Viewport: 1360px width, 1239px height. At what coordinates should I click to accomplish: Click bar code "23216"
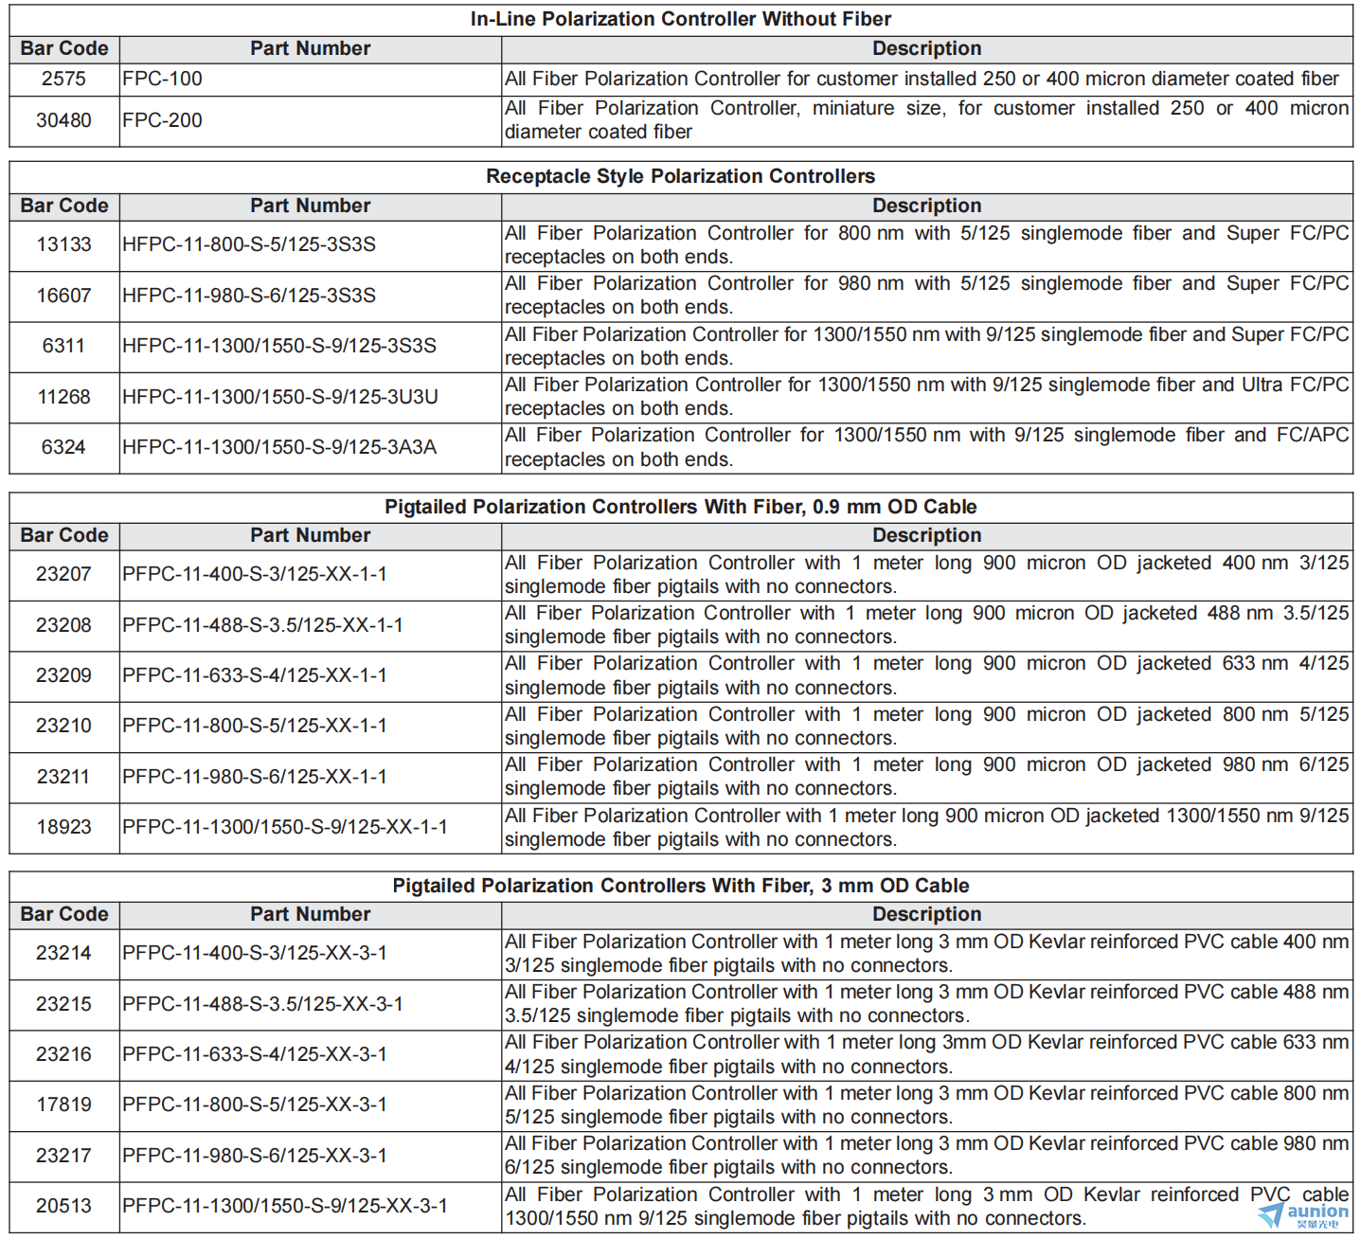[63, 1054]
